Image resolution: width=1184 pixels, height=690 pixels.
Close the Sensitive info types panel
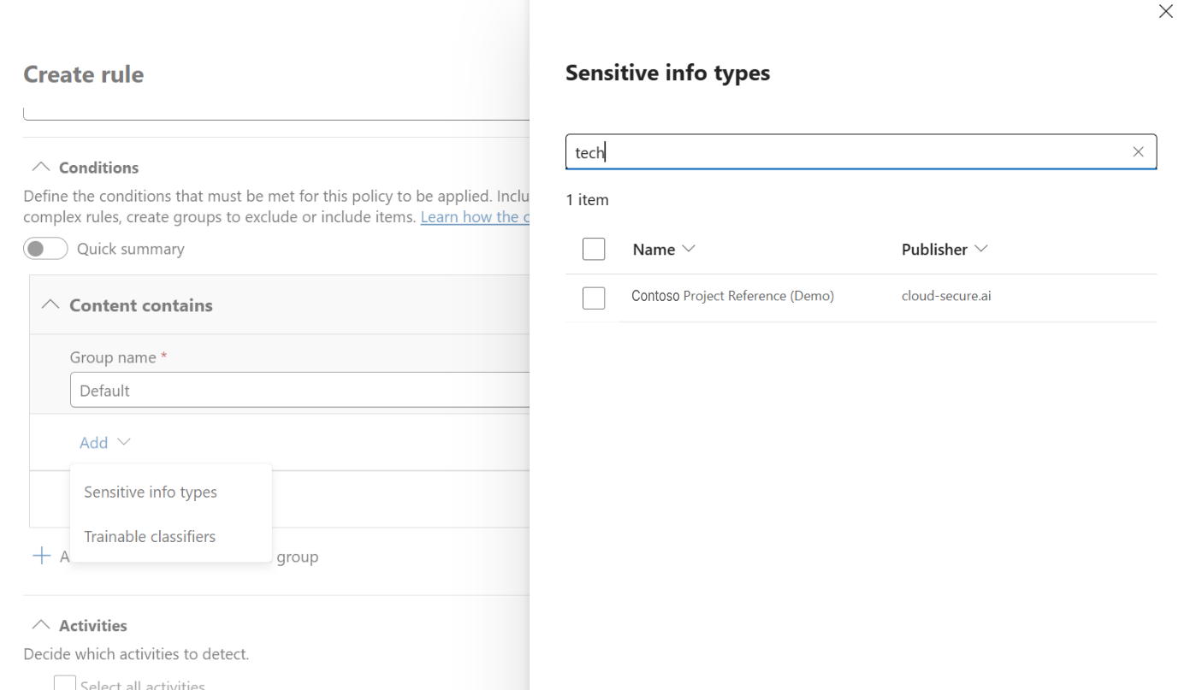click(1165, 12)
